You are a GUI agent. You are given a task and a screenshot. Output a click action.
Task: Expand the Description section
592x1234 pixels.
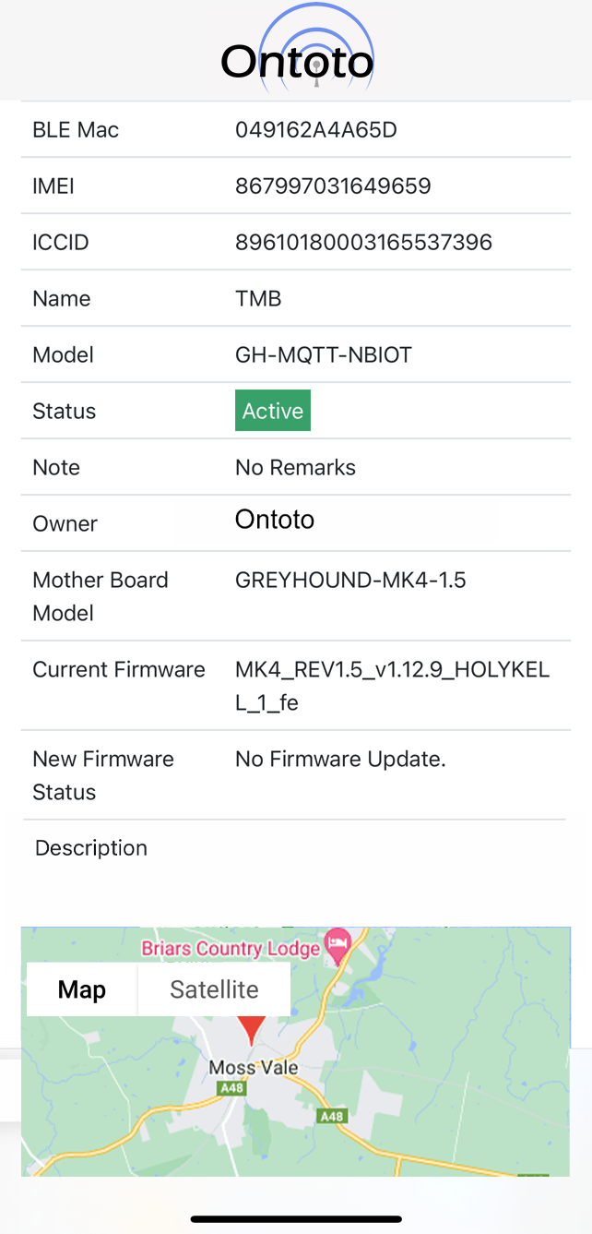tap(90, 847)
